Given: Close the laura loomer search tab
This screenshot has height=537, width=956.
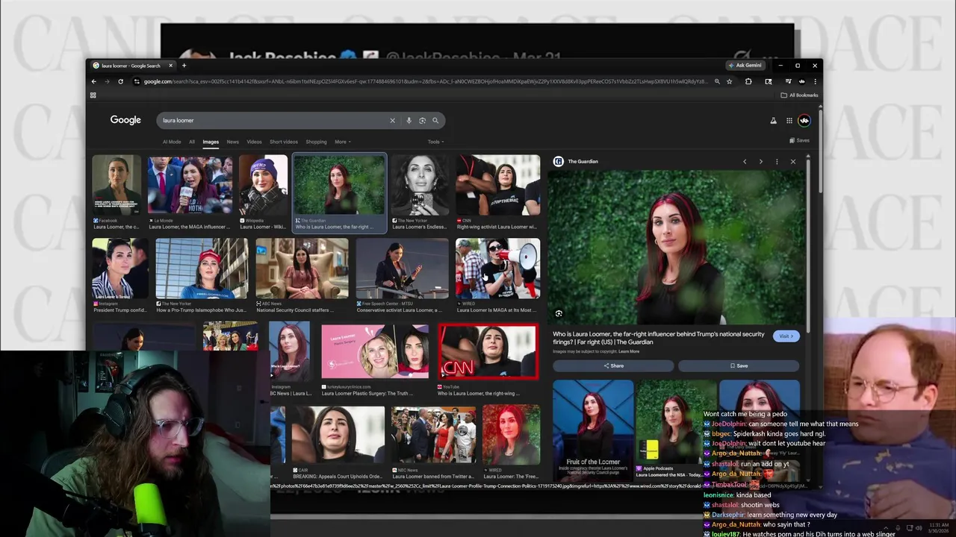Looking at the screenshot, I should click(x=170, y=66).
